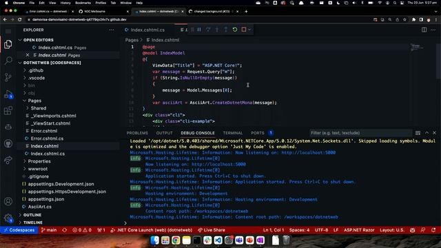
Task: Switch to the TERMINAL panel tab
Action: click(233, 133)
